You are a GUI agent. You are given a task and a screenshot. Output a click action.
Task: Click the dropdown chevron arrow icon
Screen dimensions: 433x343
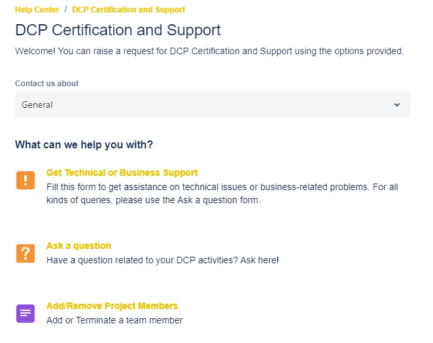[x=397, y=105]
